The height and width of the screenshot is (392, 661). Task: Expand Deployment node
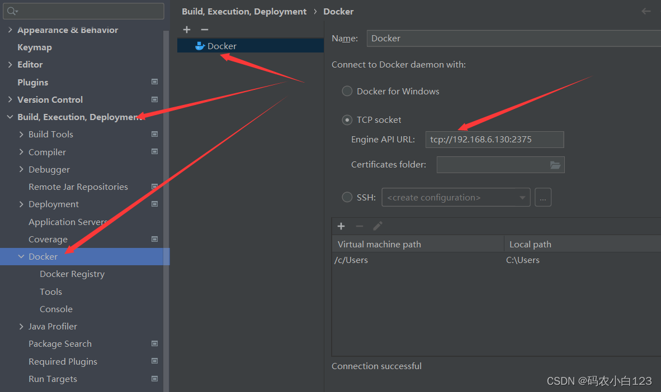21,204
